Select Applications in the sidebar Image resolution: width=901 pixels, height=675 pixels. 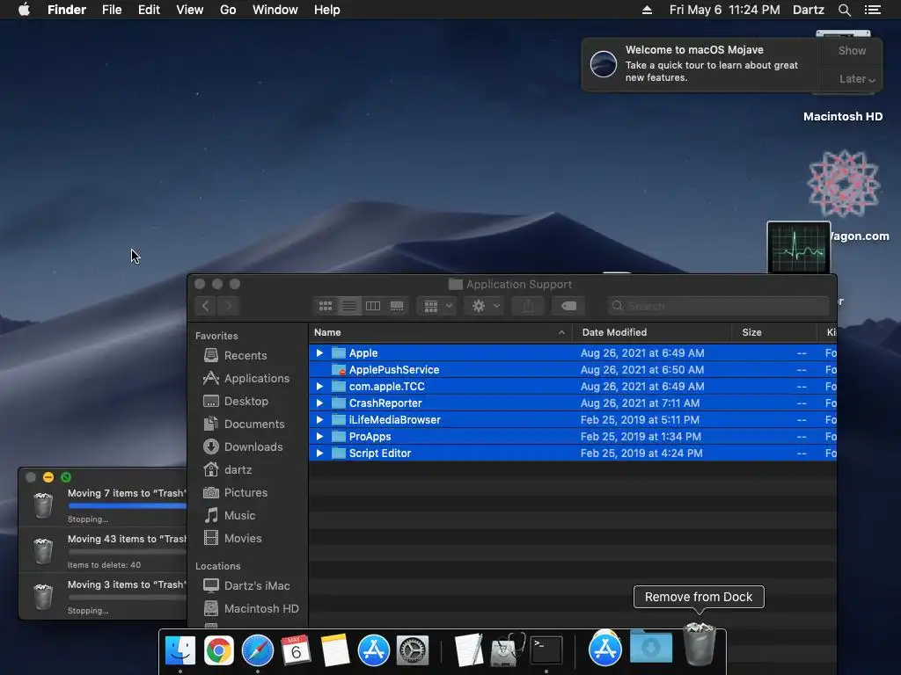pyautogui.click(x=246, y=378)
